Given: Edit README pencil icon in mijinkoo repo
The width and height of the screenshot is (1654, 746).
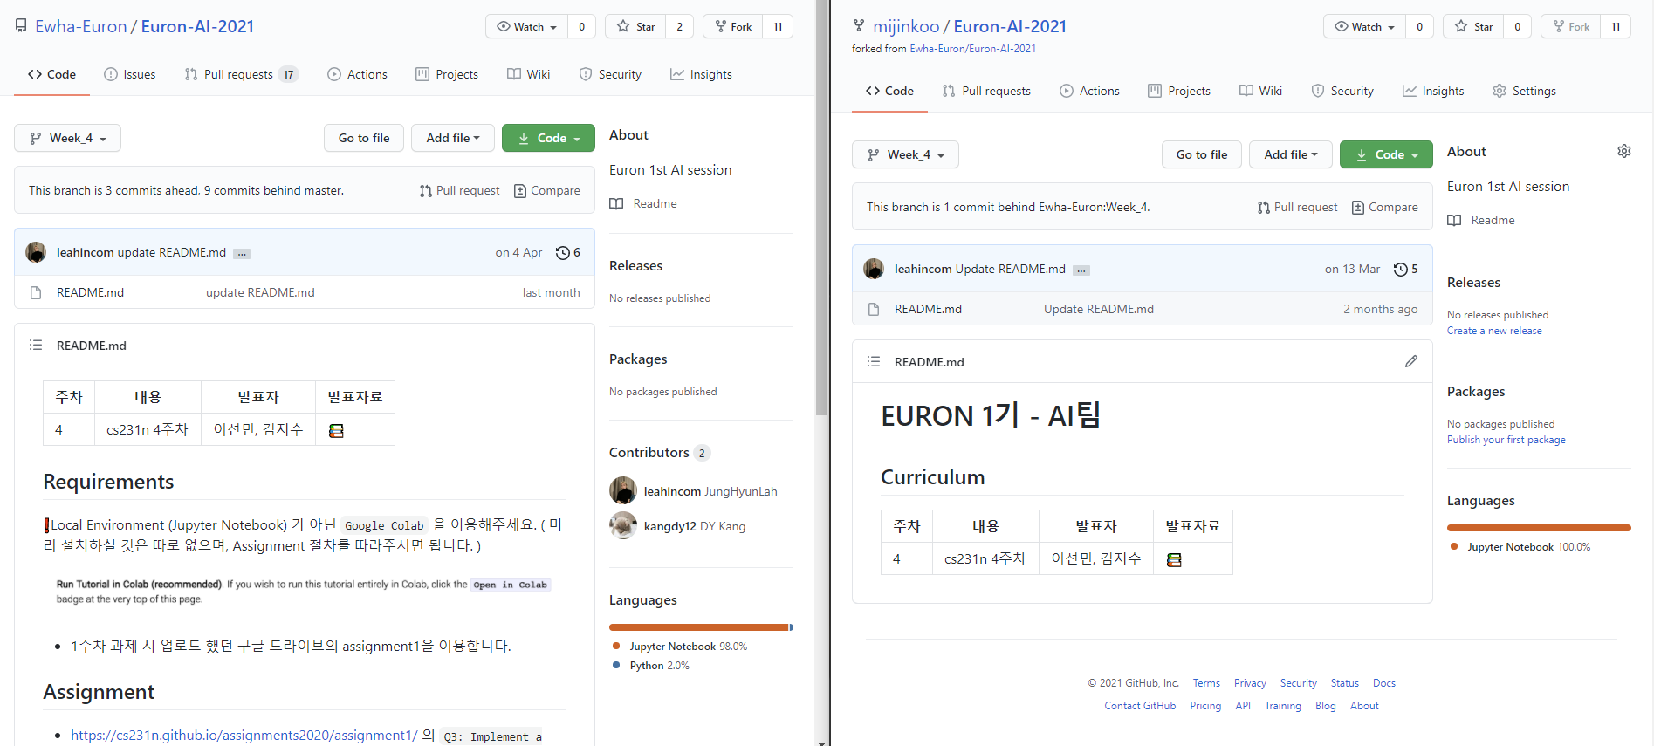Looking at the screenshot, I should click(1411, 361).
